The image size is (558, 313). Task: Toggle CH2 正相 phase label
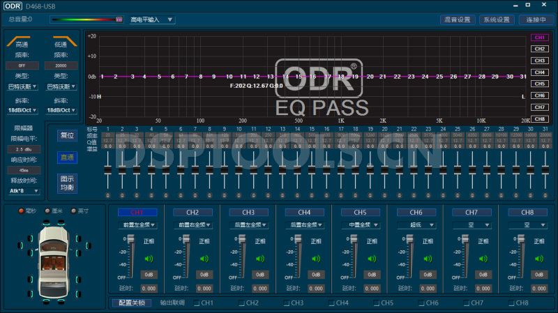(x=204, y=241)
